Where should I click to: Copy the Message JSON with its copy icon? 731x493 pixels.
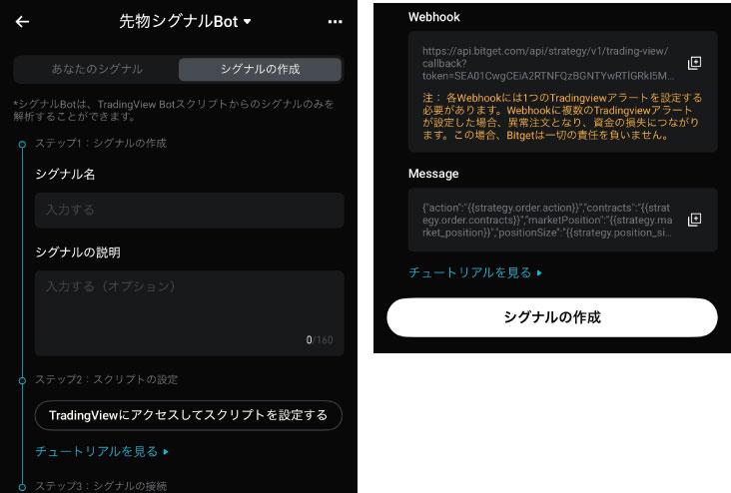coord(695,219)
